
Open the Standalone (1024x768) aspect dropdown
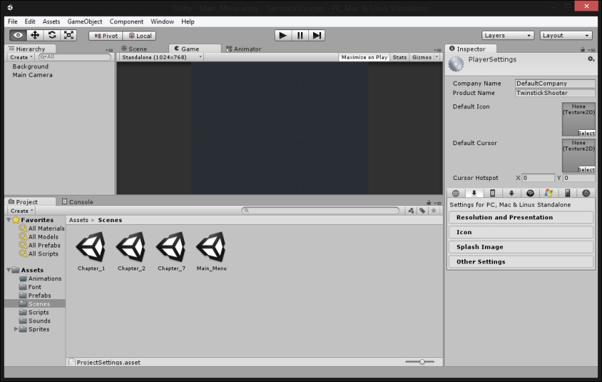click(x=161, y=58)
